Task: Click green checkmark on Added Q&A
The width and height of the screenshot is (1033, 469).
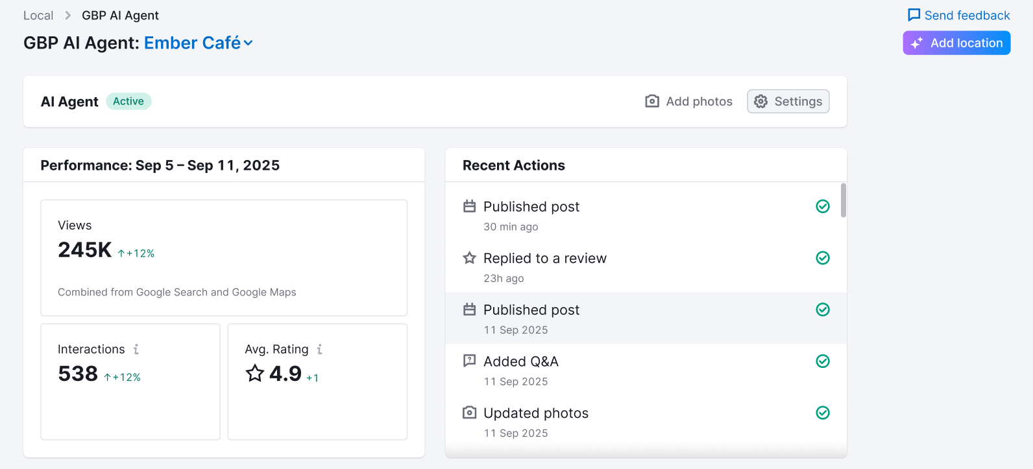Action: pyautogui.click(x=822, y=361)
